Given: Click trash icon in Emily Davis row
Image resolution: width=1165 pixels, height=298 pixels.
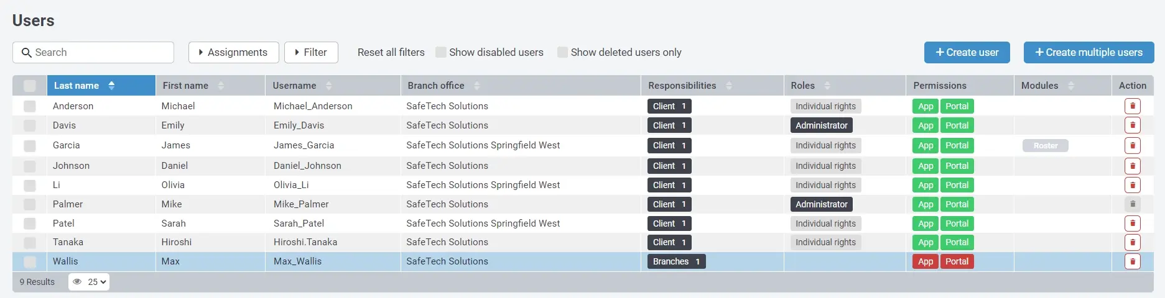Looking at the screenshot, I should 1132,125.
